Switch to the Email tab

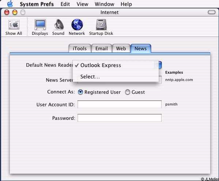point(102,48)
